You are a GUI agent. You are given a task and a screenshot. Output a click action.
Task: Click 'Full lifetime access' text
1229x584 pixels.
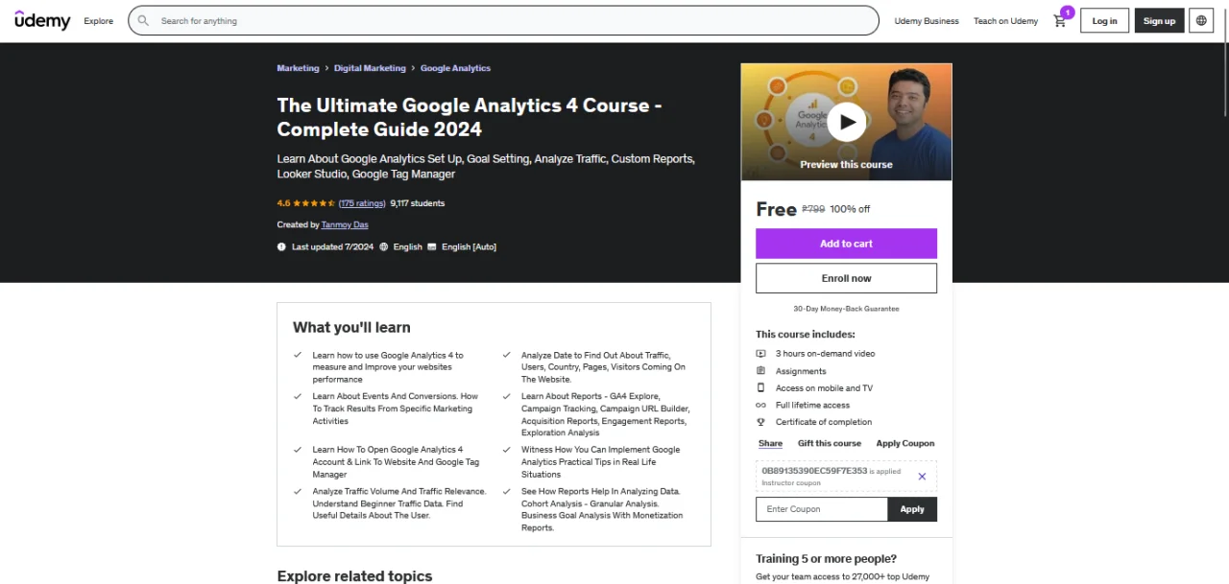(x=812, y=405)
